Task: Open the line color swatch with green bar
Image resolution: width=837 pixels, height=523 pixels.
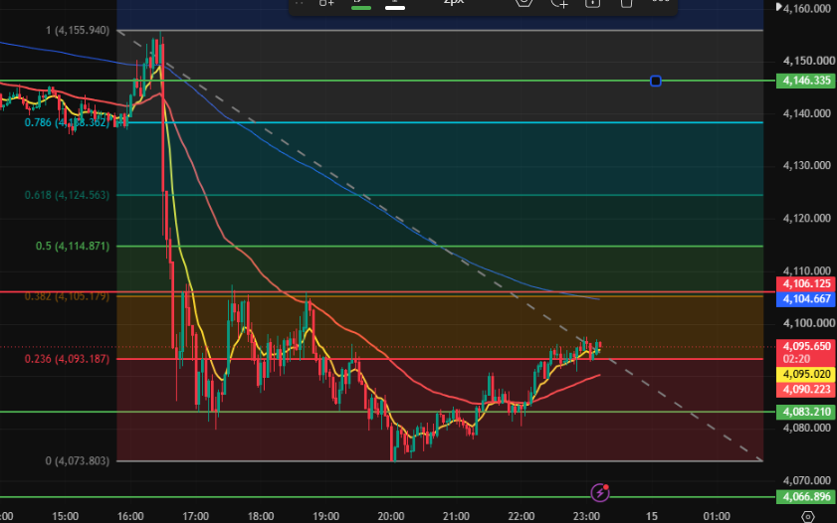Action: point(361,3)
